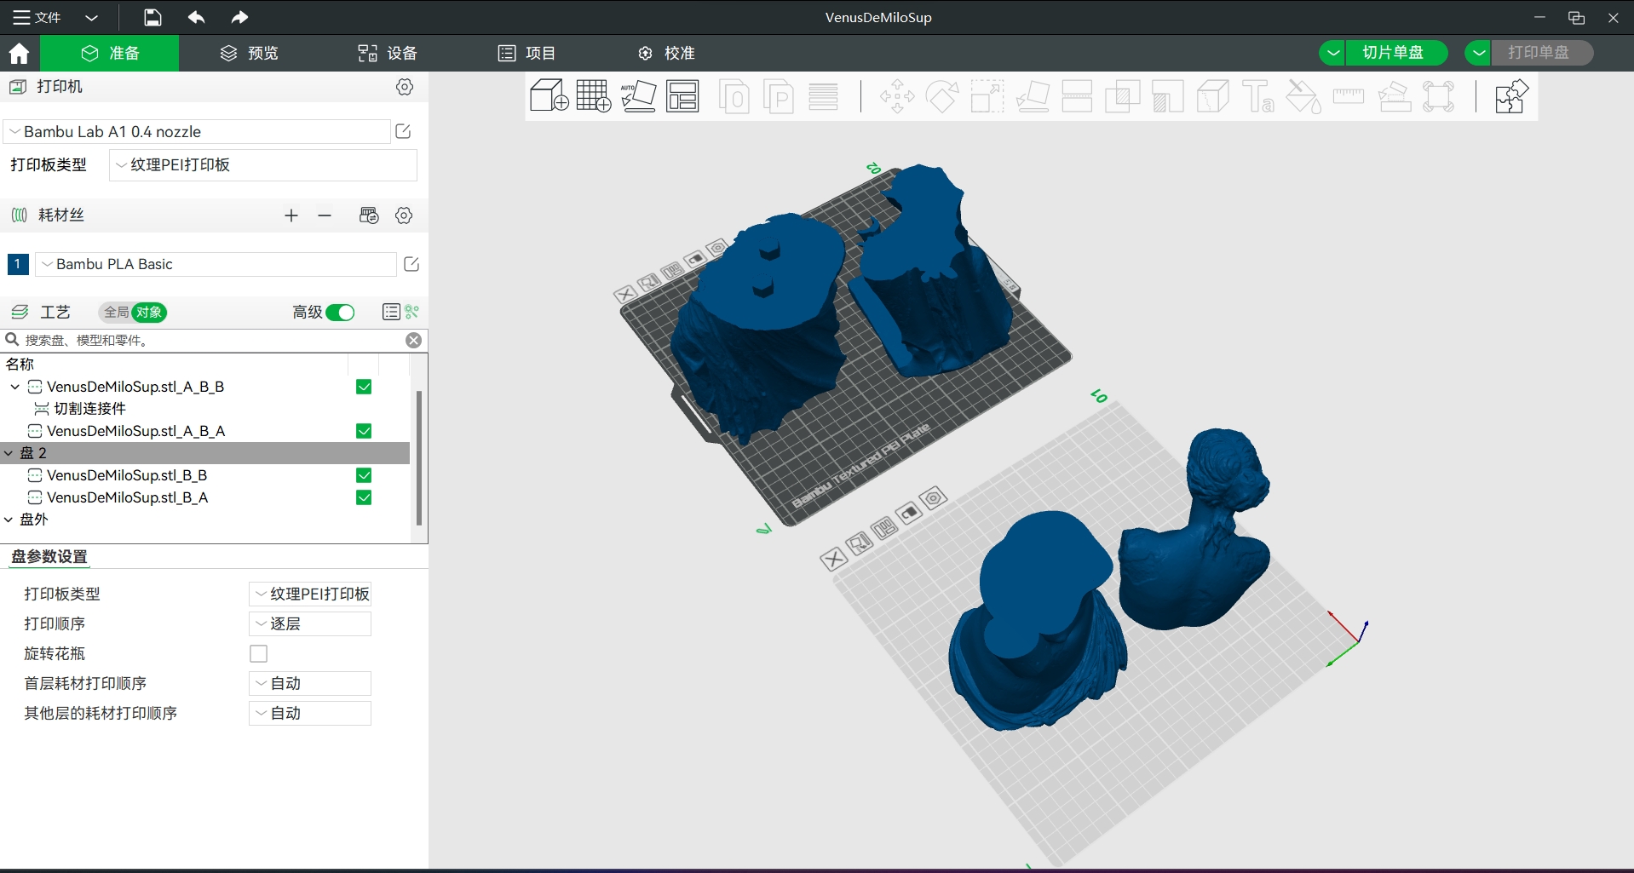The height and width of the screenshot is (873, 1634).
Task: Open the printer preset dropdown
Action: pyautogui.click(x=197, y=131)
